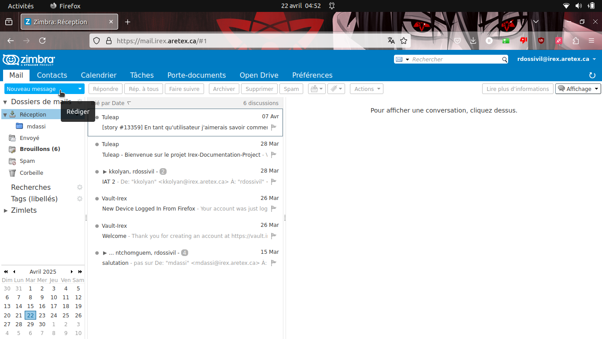Open the Porte-documents tab
The height and width of the screenshot is (339, 602).
(197, 75)
